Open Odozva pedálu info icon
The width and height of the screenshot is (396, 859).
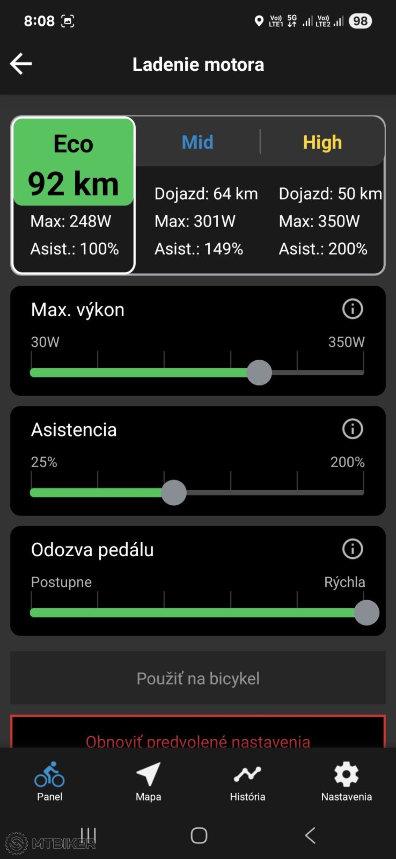[x=353, y=549]
